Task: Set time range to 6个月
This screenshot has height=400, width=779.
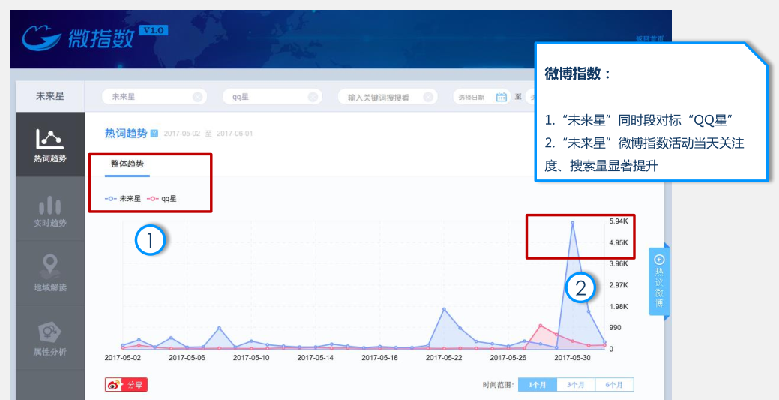Action: click(614, 384)
